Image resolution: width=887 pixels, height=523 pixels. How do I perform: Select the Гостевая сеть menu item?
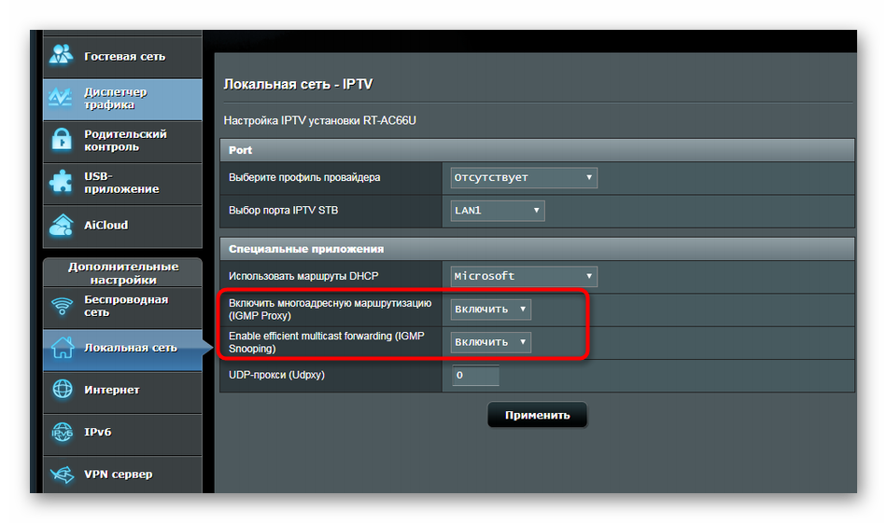(124, 56)
